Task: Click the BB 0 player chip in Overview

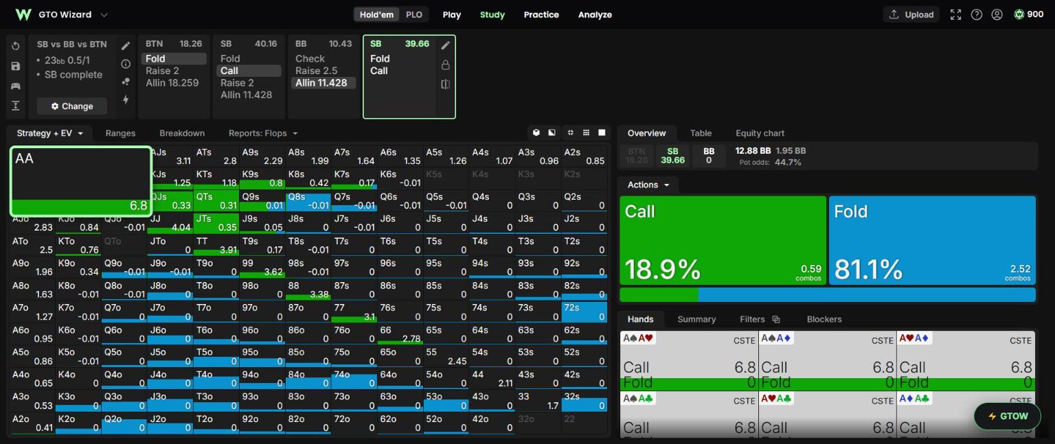Action: 709,156
